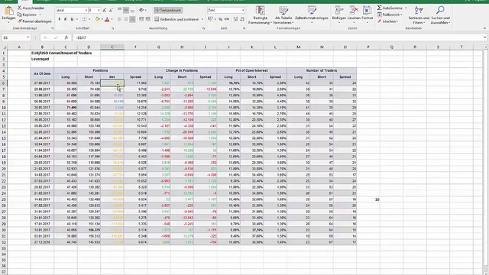The width and height of the screenshot is (489, 275).
Task: Toggle bold (F) formatting
Action: click(60, 19)
